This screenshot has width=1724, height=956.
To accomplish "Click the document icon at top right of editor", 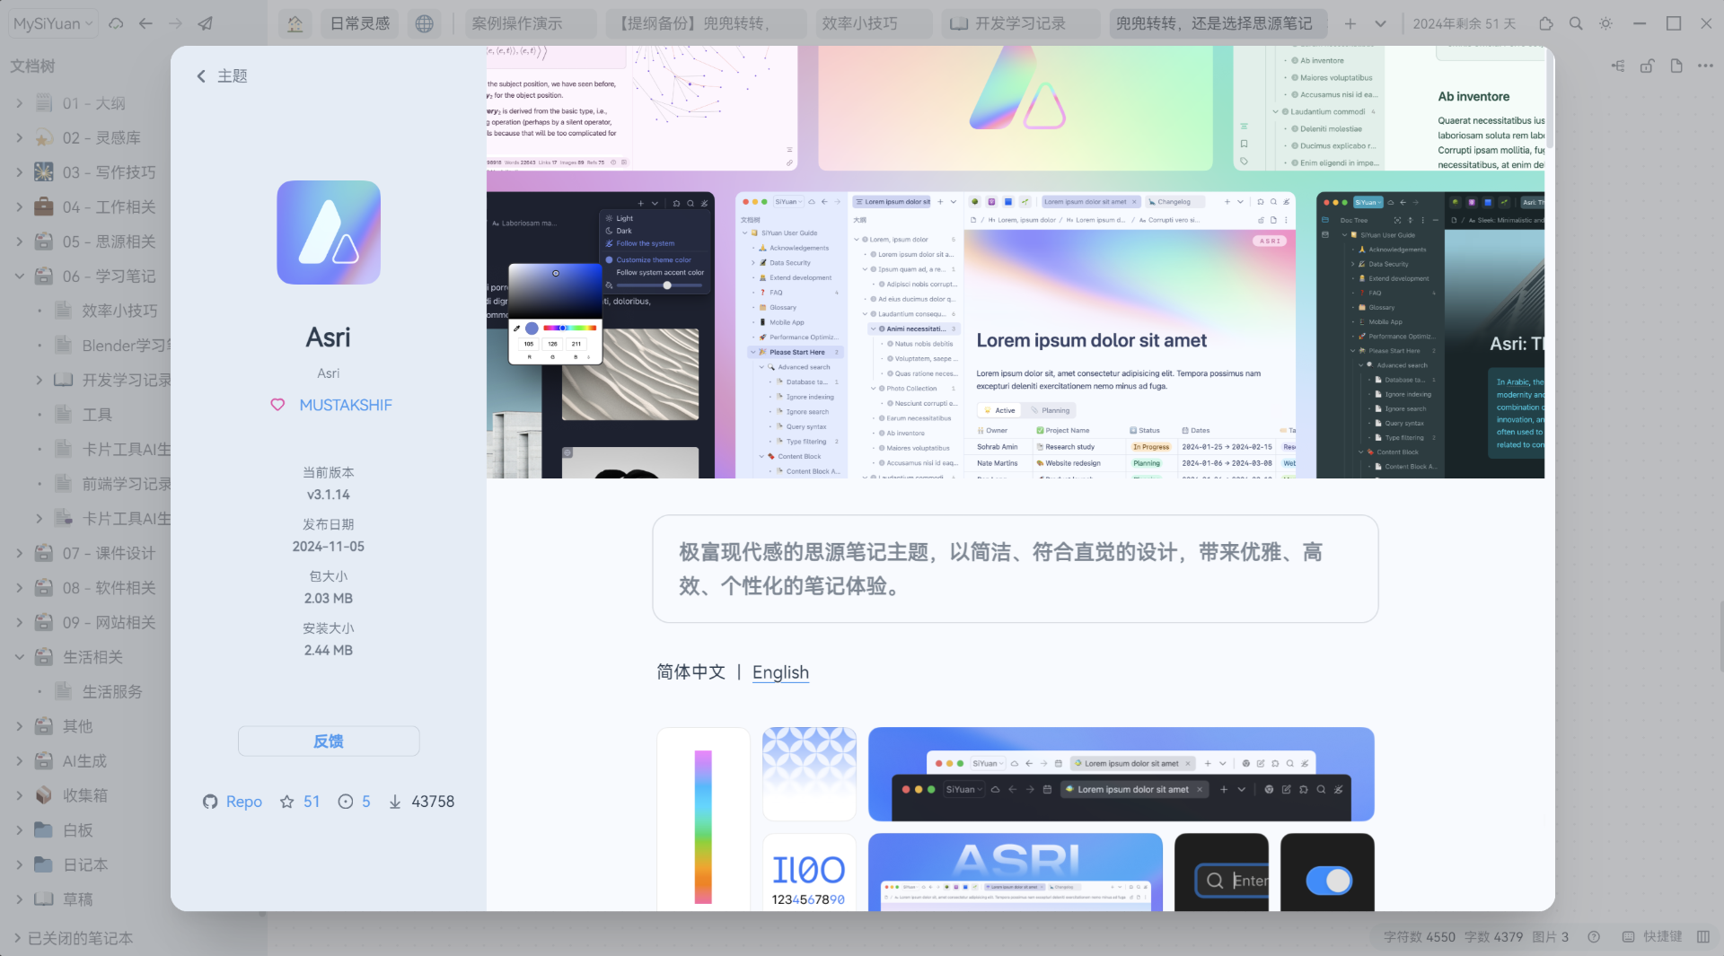I will tap(1676, 66).
